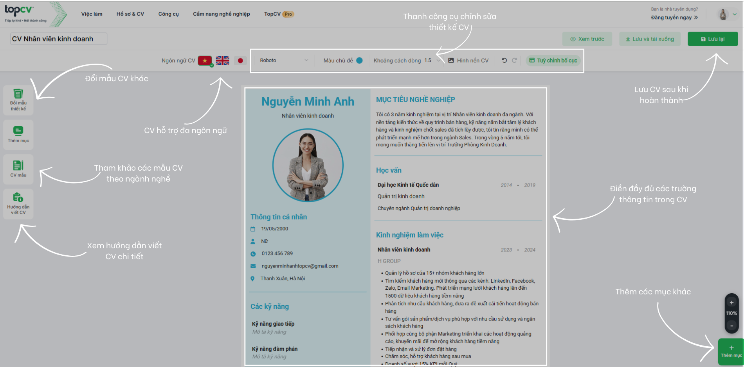
Task: Open the TopCV Pro menu item
Action: click(x=279, y=14)
